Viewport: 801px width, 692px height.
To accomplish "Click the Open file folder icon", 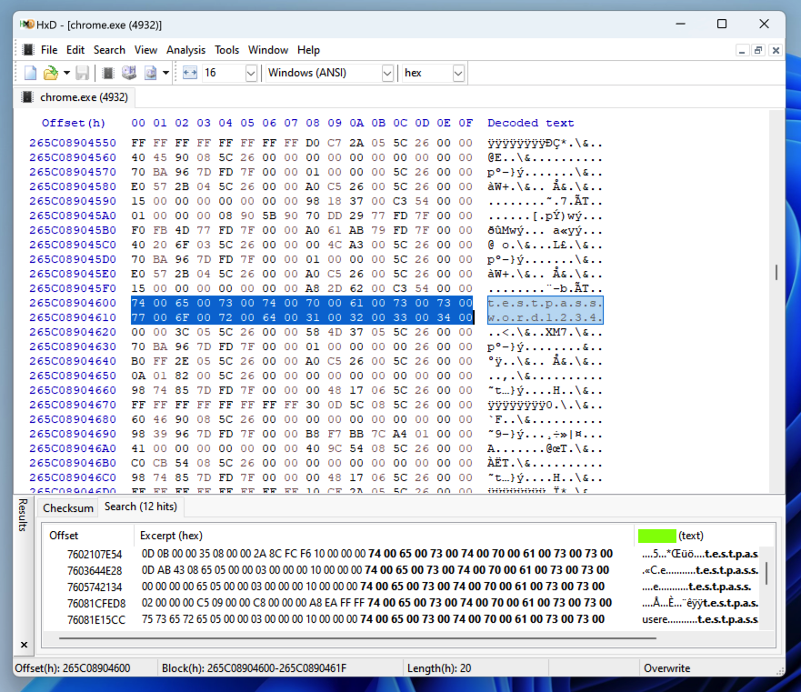I will pyautogui.click(x=50, y=73).
